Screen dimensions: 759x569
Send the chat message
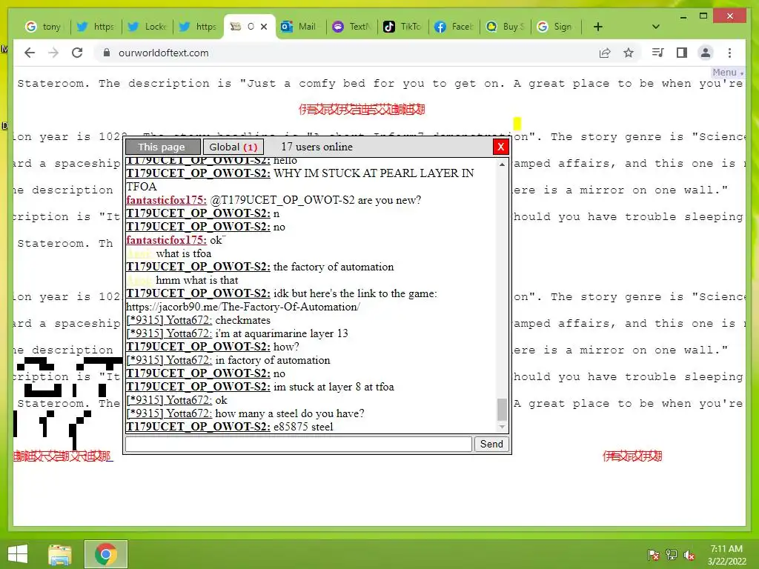[491, 444]
